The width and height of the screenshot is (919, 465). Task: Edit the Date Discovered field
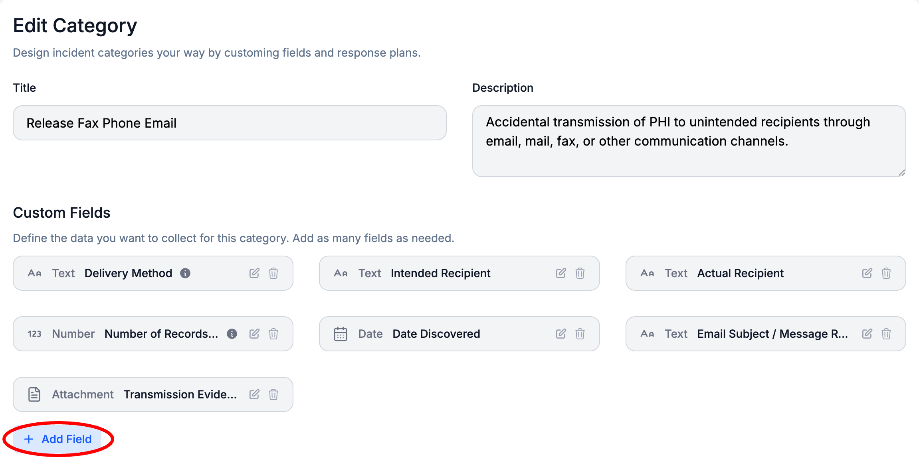point(561,334)
